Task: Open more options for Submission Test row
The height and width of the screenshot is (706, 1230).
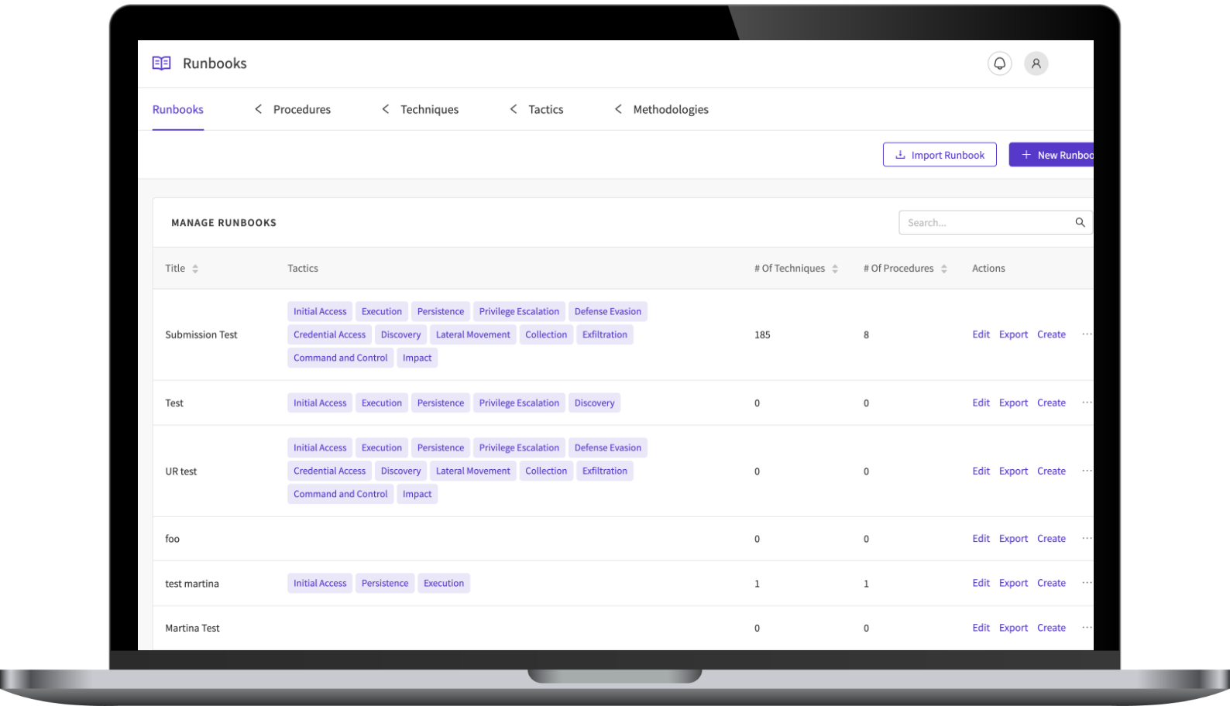Action: pos(1087,334)
